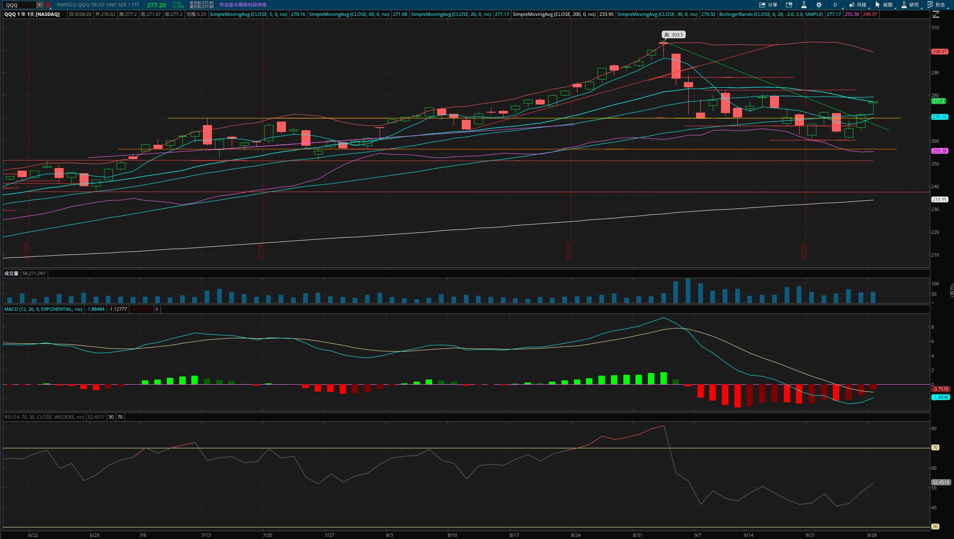Click the RSI 70 overbought level tag
The width and height of the screenshot is (954, 539).
click(935, 447)
